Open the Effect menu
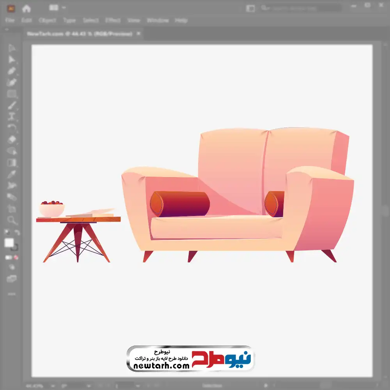 (x=113, y=20)
